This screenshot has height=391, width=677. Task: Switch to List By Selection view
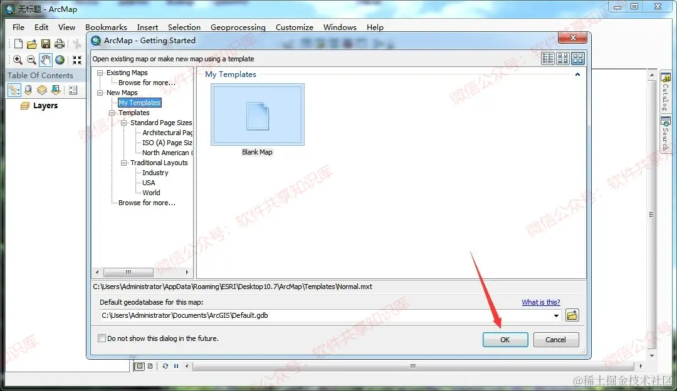56,90
